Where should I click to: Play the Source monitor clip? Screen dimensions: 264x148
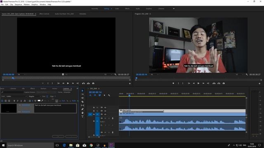tap(68, 83)
